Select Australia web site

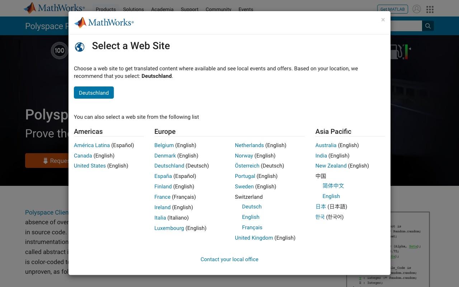pos(326,145)
